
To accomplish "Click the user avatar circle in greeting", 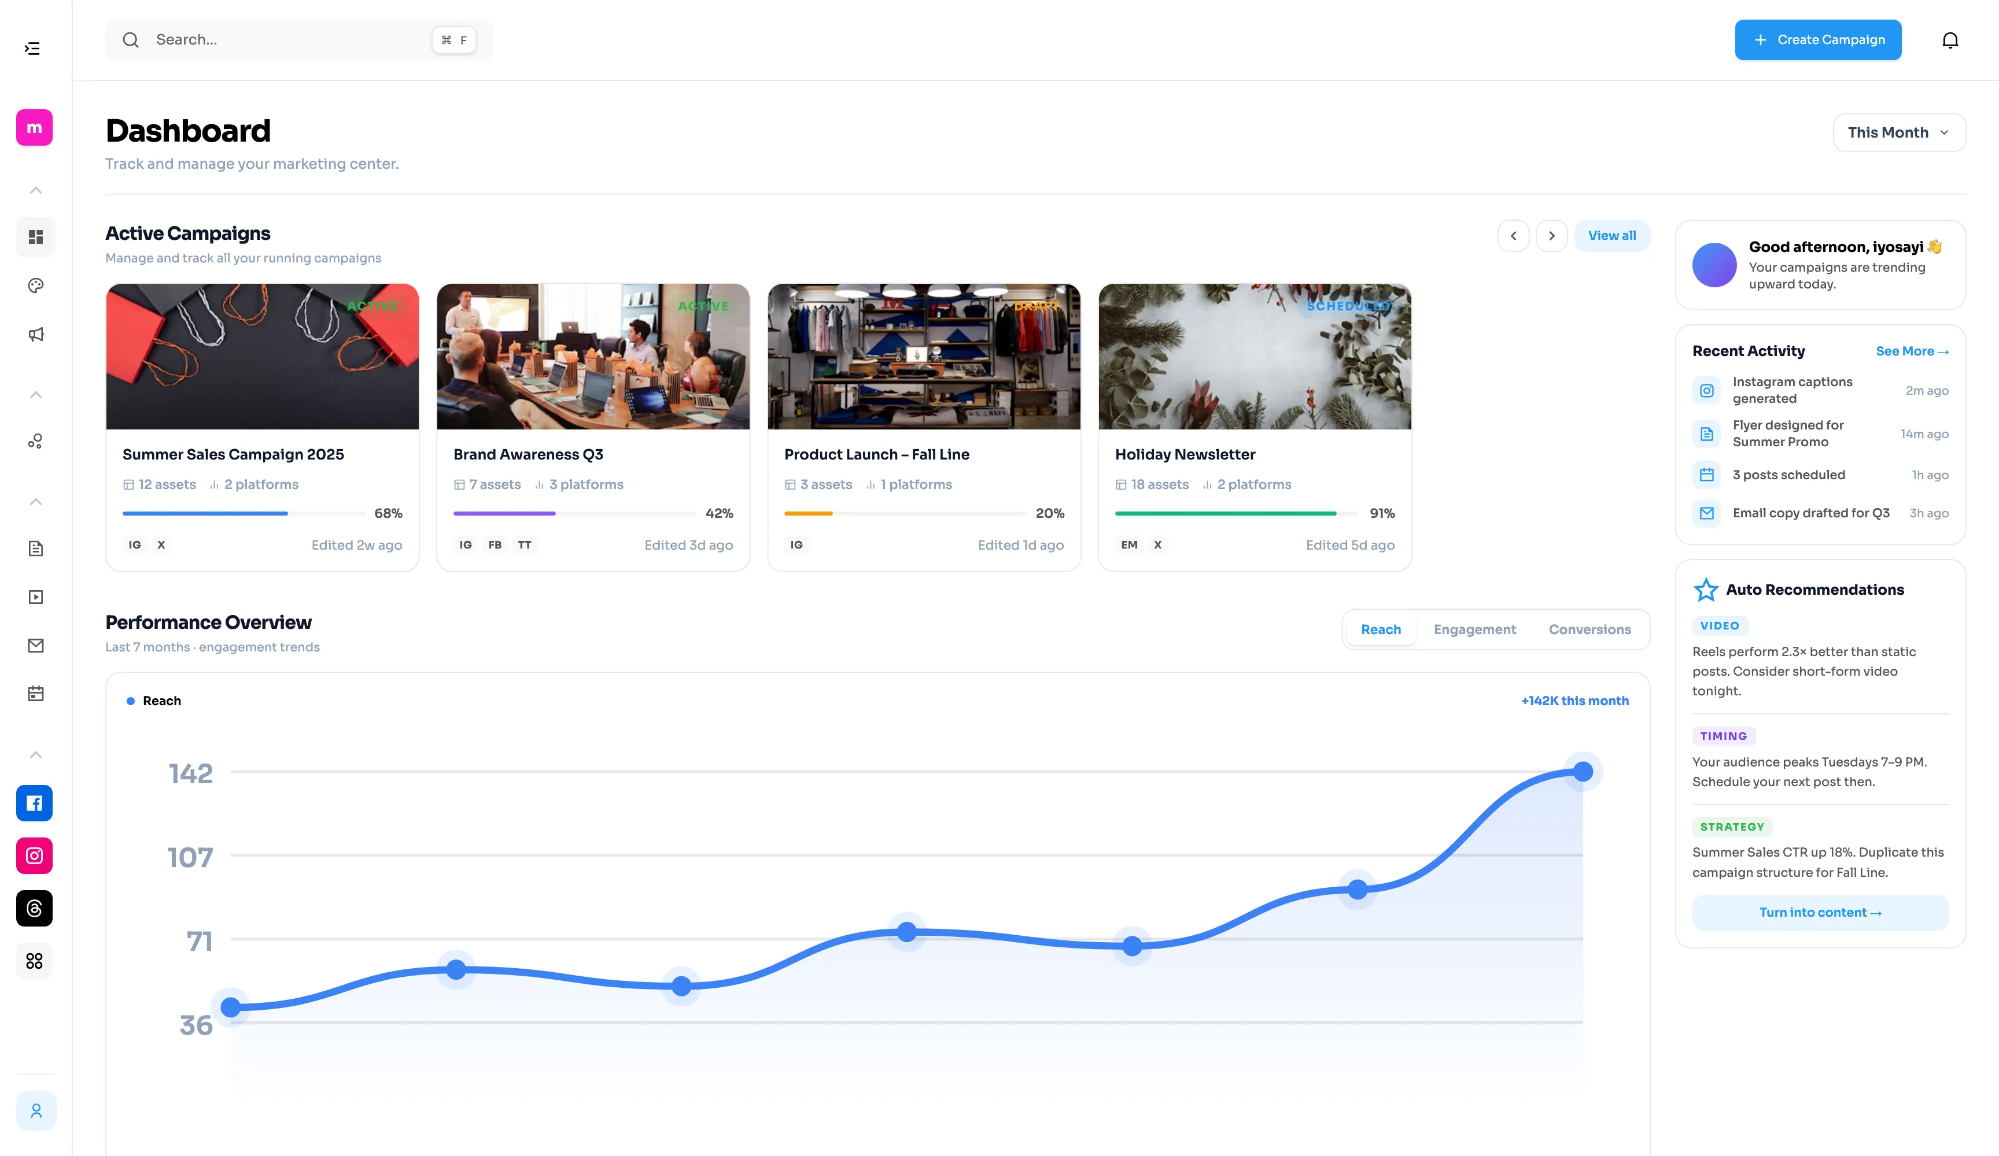I will pos(1714,265).
